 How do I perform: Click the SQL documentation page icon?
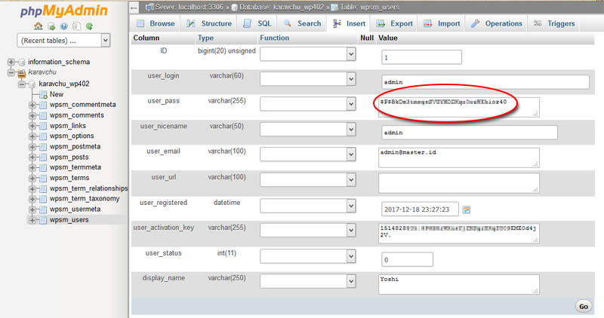77,26
